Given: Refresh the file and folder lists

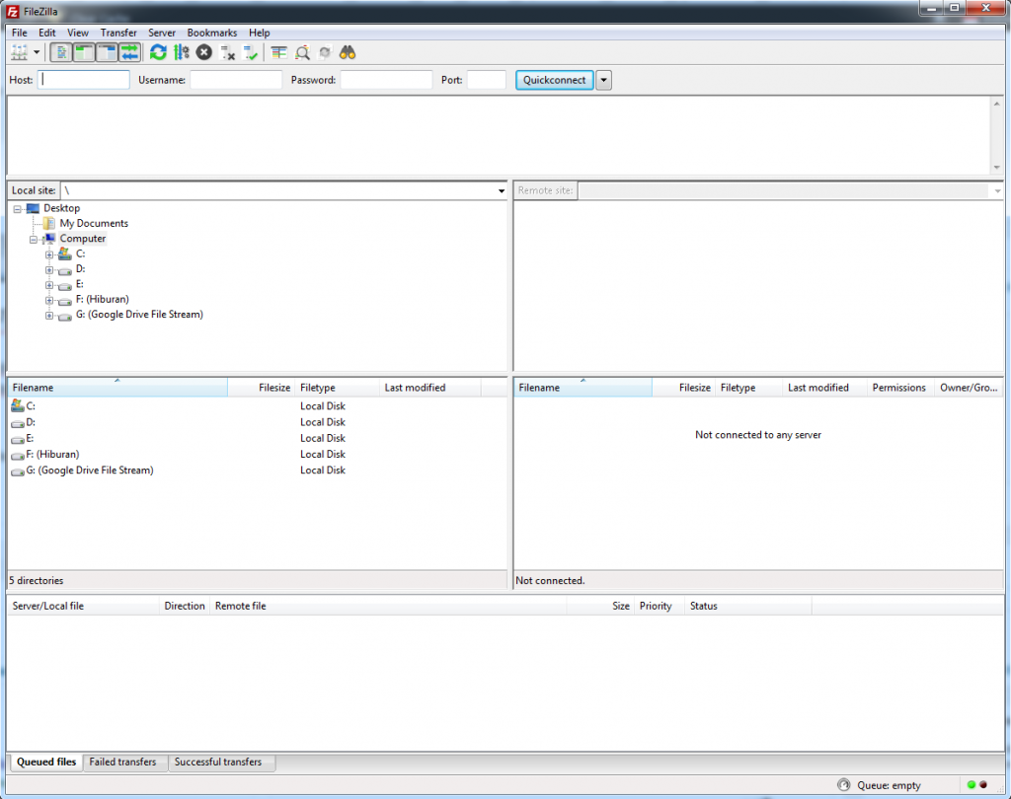Looking at the screenshot, I should (x=158, y=52).
